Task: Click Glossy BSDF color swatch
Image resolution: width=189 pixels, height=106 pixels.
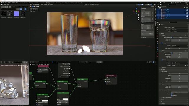Action: point(45,101)
